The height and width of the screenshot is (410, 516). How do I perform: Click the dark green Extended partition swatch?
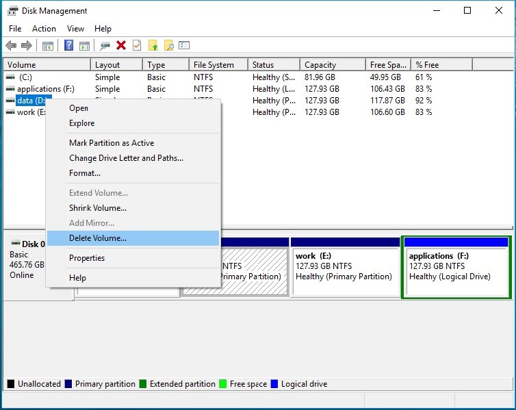(142, 384)
